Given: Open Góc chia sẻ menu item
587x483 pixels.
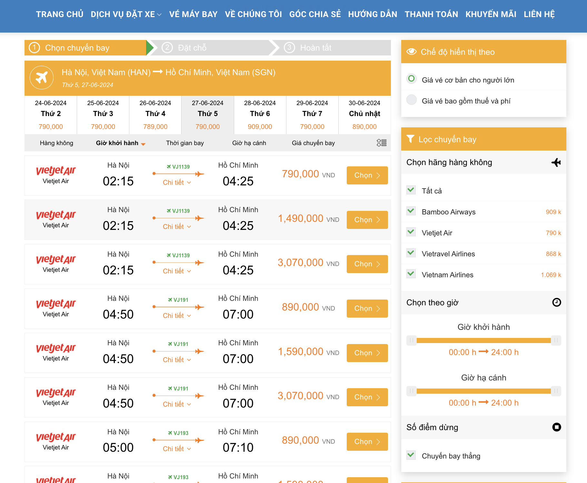Looking at the screenshot, I should pos(315,14).
